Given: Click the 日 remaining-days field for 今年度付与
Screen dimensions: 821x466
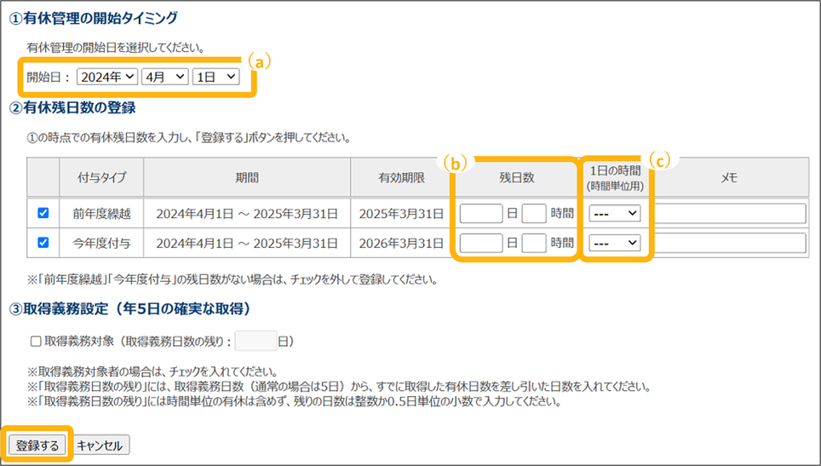Looking at the screenshot, I should (481, 243).
